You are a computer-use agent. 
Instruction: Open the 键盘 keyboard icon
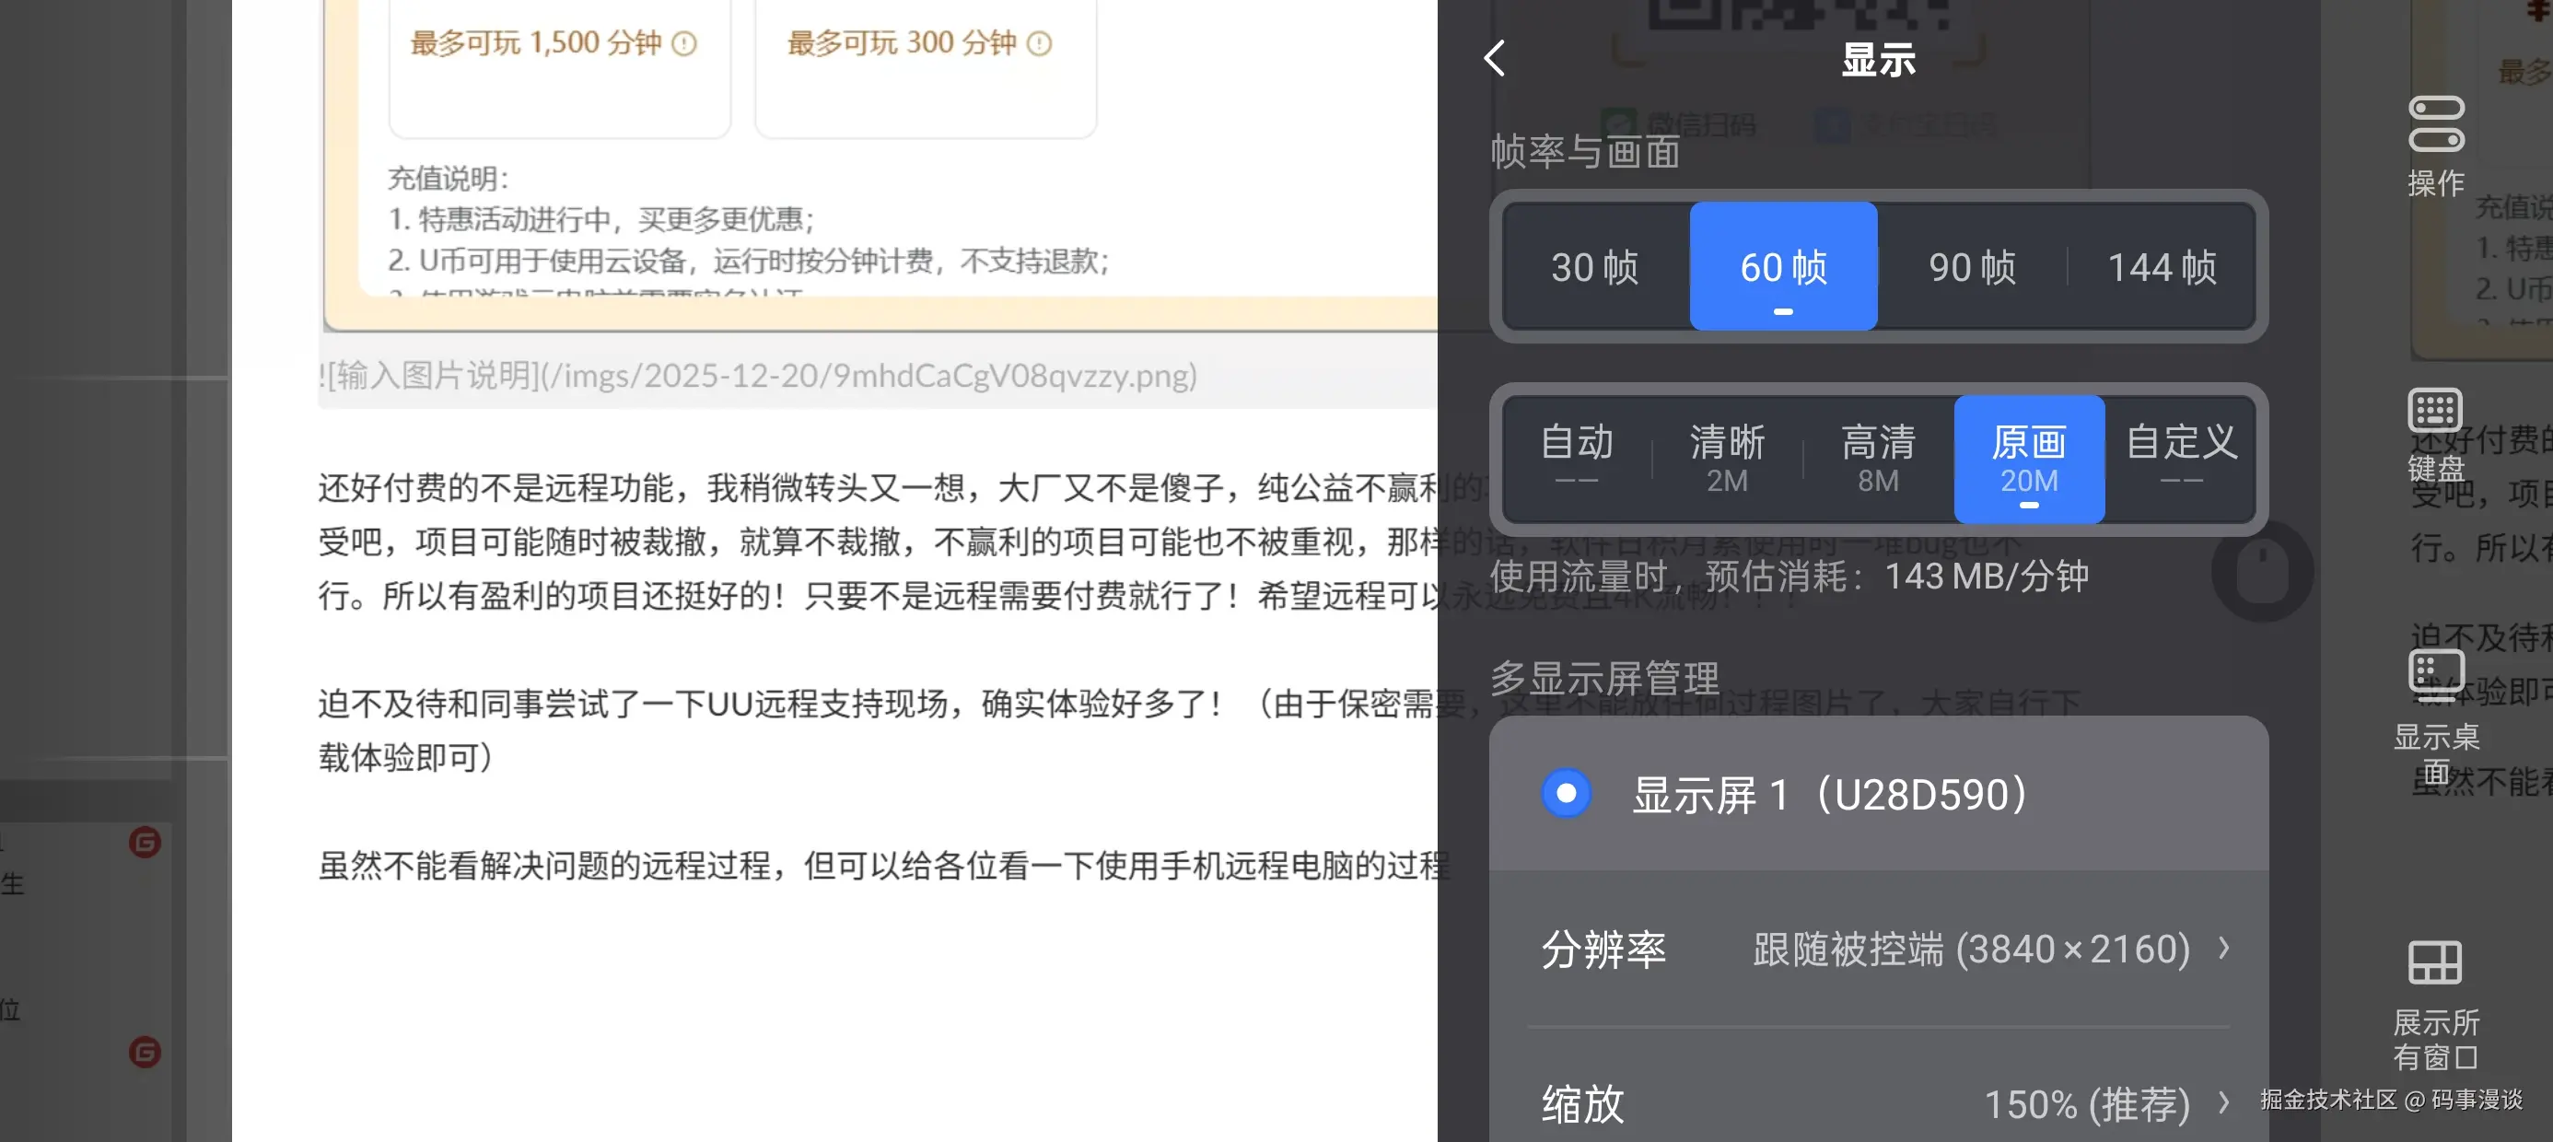(x=2435, y=410)
